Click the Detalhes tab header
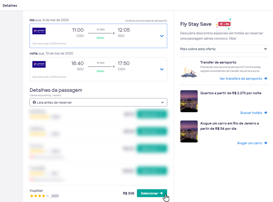 [10, 5]
